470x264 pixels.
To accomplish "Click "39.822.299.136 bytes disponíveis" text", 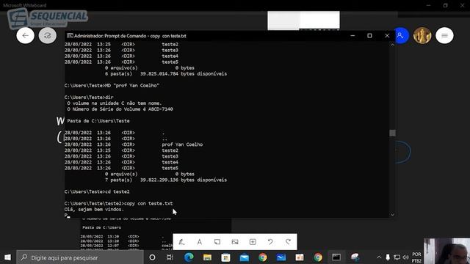I will (184, 180).
